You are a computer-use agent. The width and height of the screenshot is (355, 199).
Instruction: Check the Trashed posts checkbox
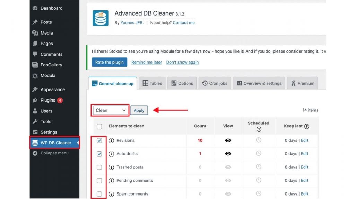point(99,167)
